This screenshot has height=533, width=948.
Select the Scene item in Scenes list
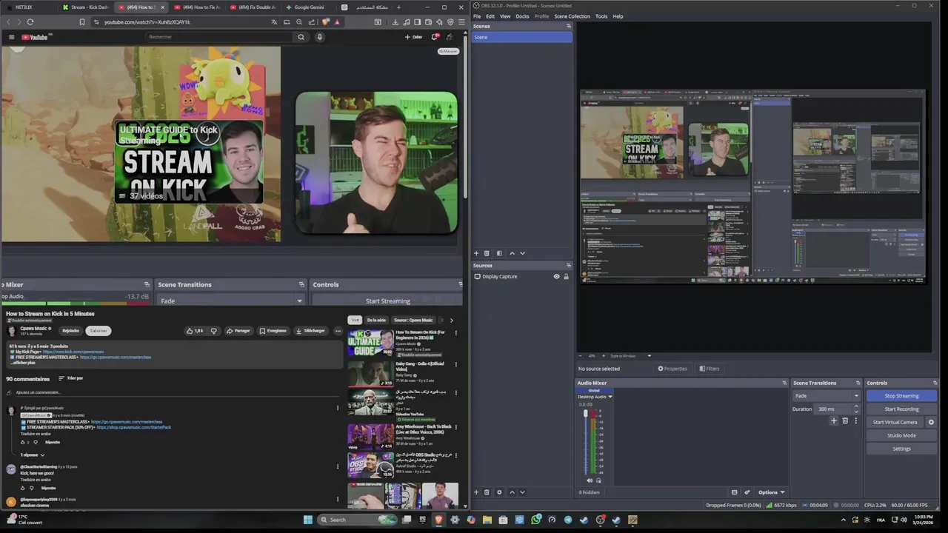(521, 37)
